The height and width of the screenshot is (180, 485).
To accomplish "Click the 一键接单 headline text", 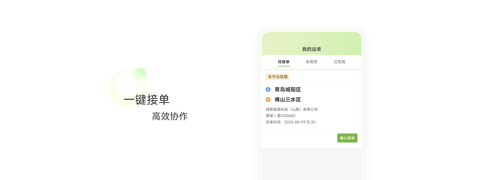I will [x=147, y=100].
